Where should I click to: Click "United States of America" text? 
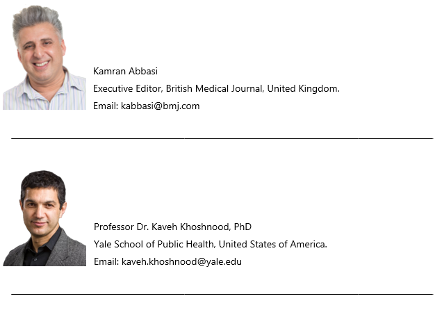click(272, 245)
